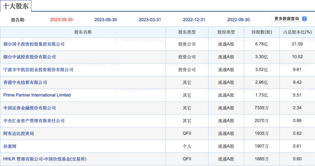The height and width of the screenshot is (166, 315).
Task: Click the 0.60 percentage cell
Action: [x=297, y=159]
